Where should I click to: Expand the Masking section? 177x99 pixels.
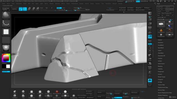tap(160, 66)
